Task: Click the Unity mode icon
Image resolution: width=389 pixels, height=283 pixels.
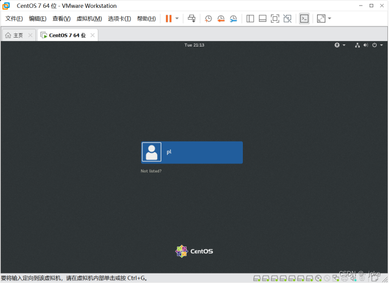Action: tap(287, 19)
